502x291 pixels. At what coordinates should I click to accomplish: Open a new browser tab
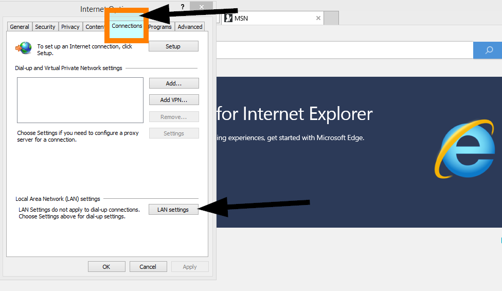(331, 18)
